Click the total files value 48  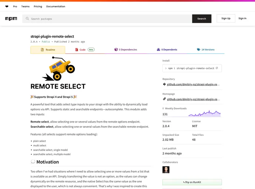[194, 140]
